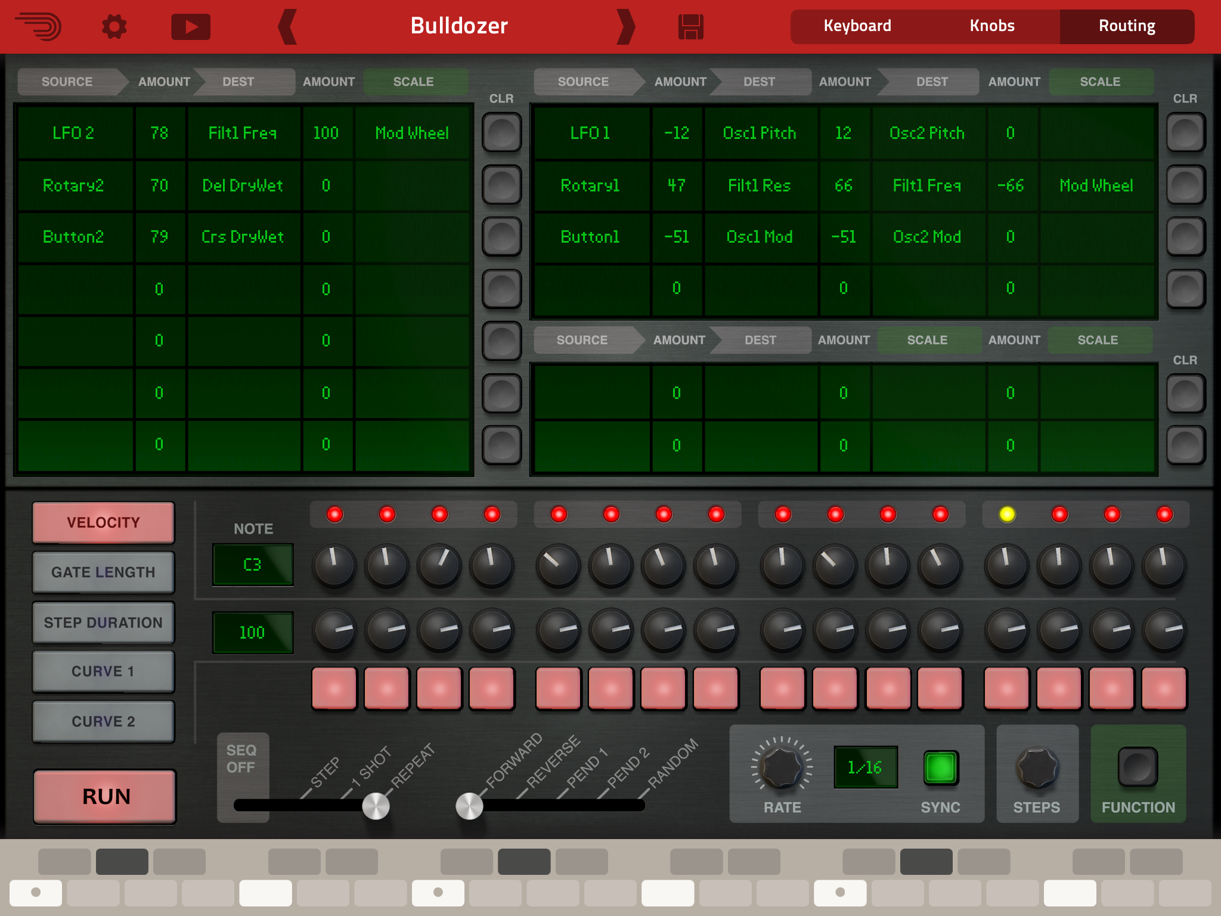Viewport: 1221px width, 916px height.
Task: Click the leftmost white keyboard key with dot
Action: point(36,893)
